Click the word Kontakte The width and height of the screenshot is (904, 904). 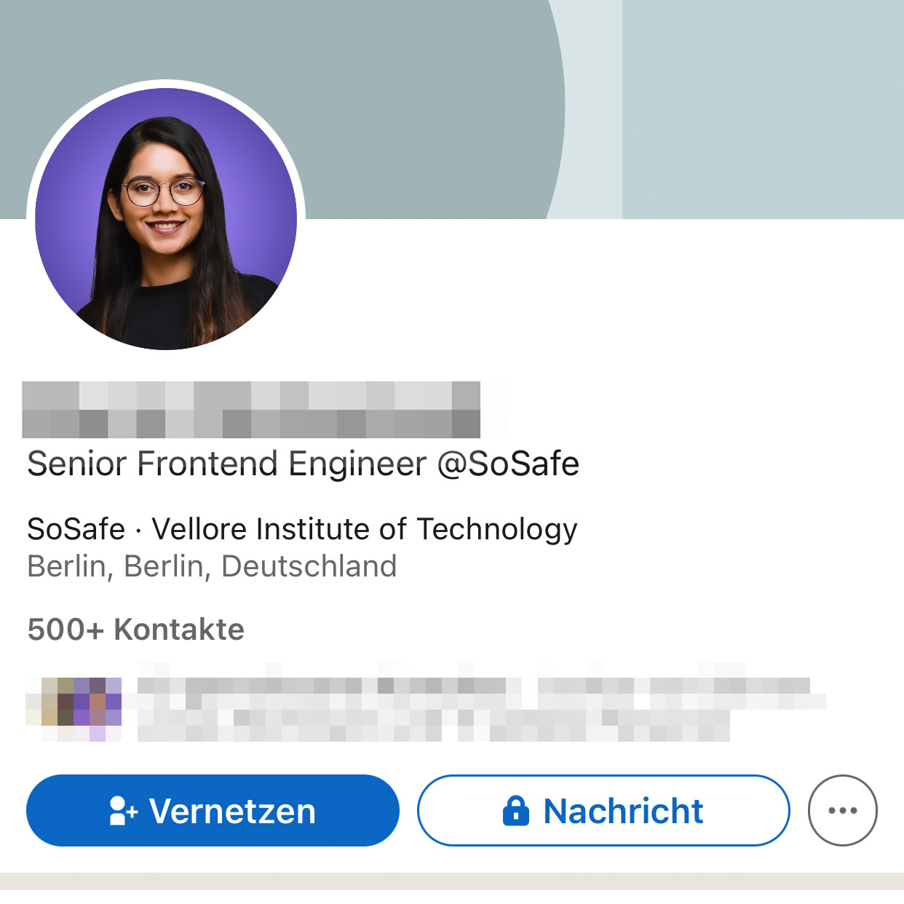tap(179, 630)
